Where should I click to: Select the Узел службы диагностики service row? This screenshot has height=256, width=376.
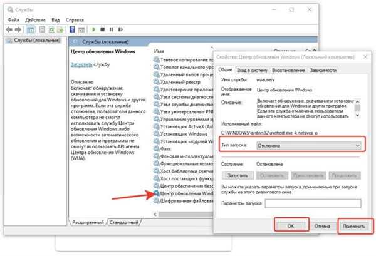pos(183,104)
